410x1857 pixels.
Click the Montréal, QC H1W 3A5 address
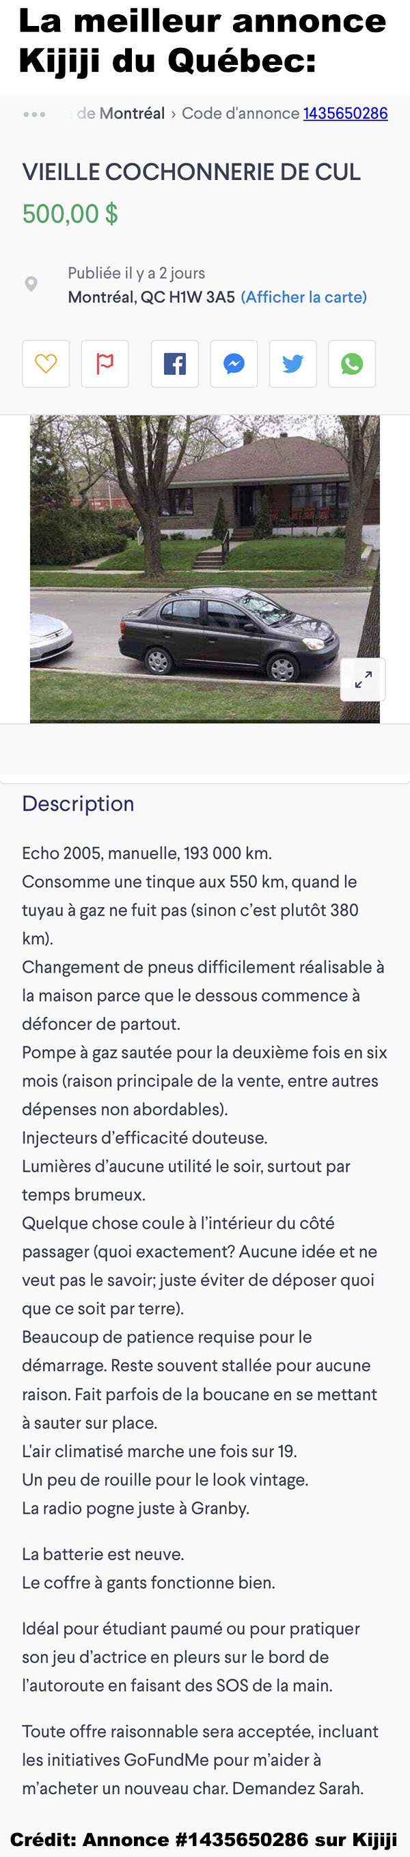point(151,297)
